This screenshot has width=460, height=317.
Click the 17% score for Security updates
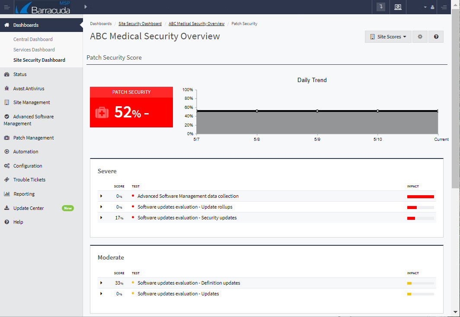[x=119, y=218]
